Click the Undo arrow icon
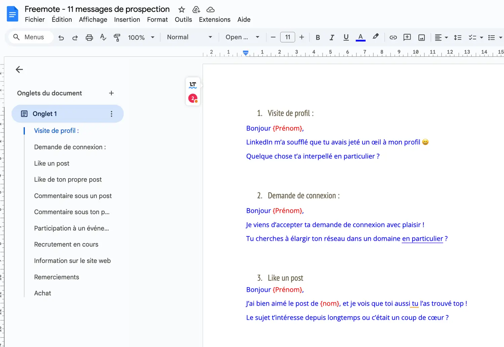 pos(61,38)
